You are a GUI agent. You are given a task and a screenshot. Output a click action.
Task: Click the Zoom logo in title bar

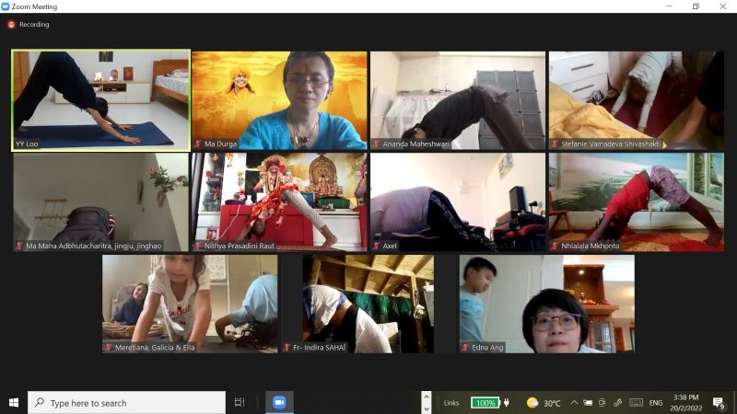(6, 6)
